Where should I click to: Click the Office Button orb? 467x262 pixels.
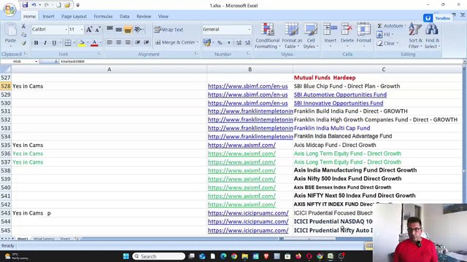pyautogui.click(x=9, y=9)
